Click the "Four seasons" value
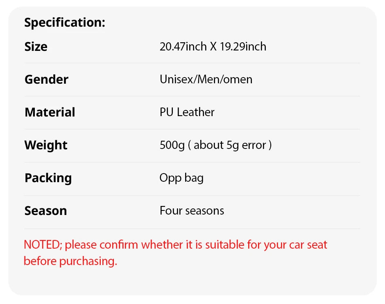Viewport: 385px width, 304px height. [x=192, y=211]
